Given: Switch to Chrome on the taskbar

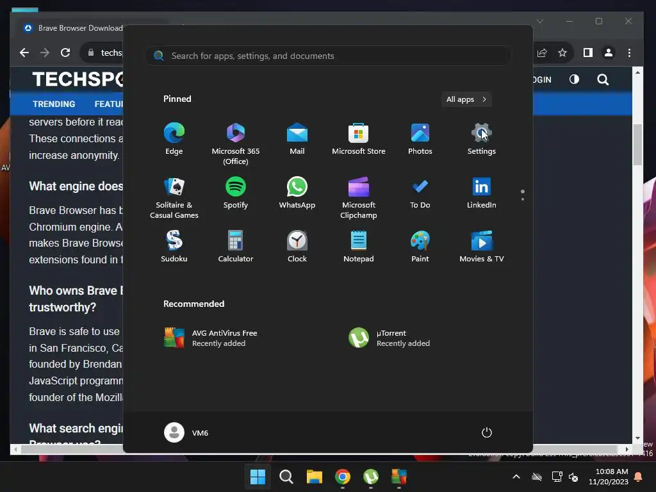Looking at the screenshot, I should coord(343,477).
